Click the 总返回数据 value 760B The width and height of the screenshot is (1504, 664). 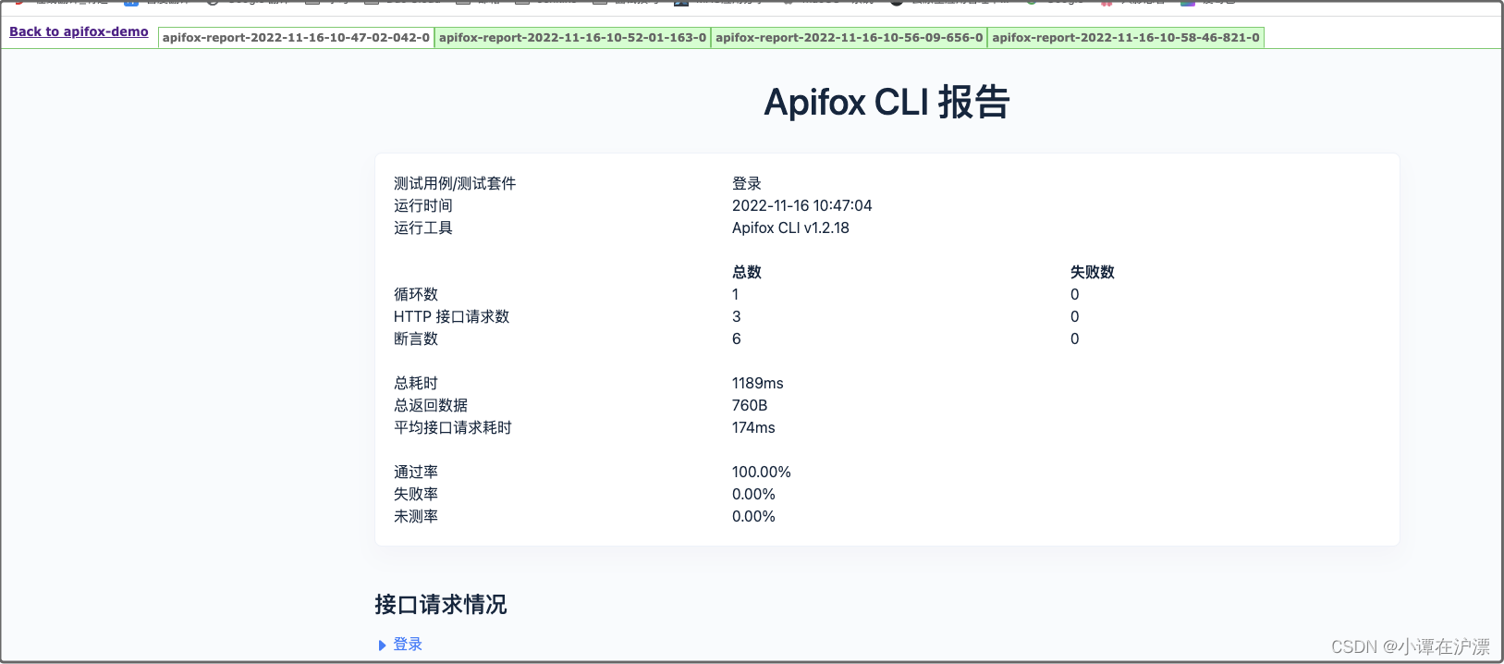click(750, 405)
